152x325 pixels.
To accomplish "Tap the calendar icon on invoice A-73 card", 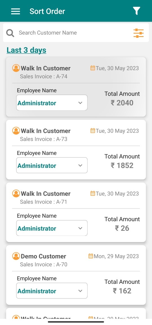I will point(93,131).
